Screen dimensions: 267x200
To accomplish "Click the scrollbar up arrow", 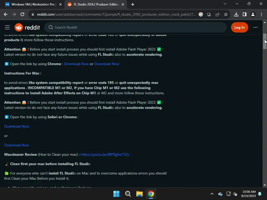I will (x=265, y=22).
